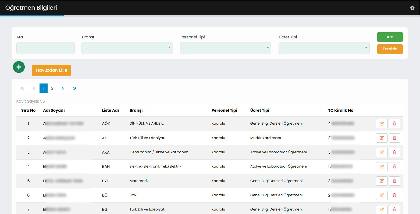Click the Adı Soyadı column header

[54, 110]
